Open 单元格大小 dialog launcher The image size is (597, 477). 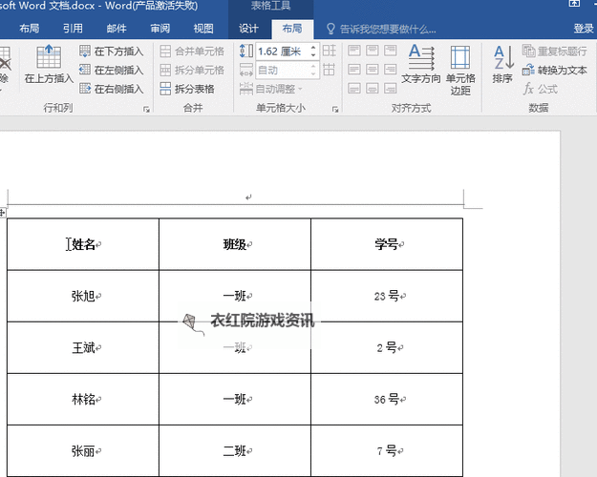pos(335,110)
